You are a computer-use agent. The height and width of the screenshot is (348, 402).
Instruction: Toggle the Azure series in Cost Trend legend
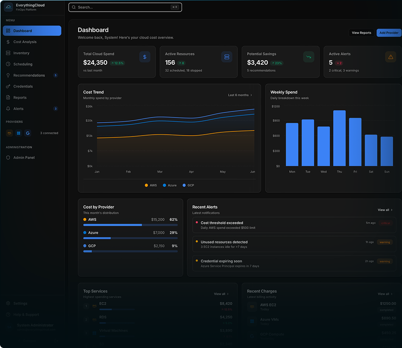(169, 185)
